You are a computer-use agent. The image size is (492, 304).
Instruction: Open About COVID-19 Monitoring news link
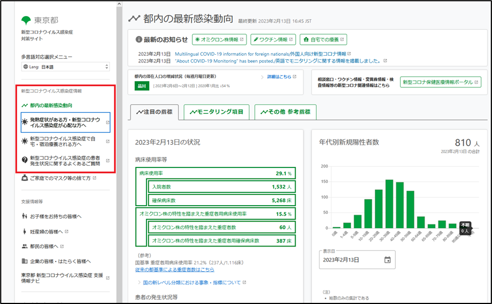(278, 61)
